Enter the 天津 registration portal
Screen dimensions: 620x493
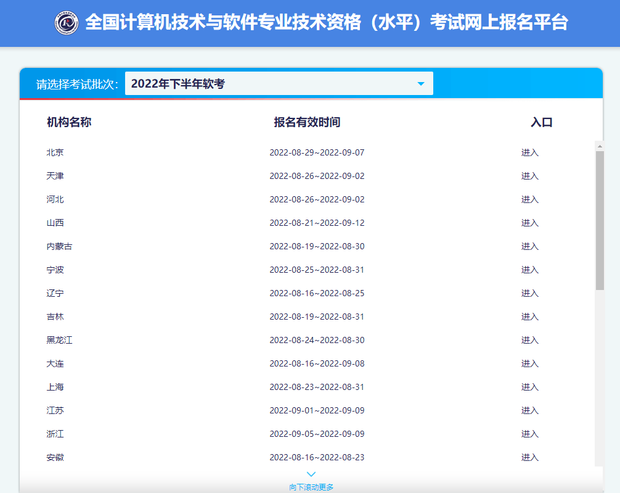pos(529,176)
